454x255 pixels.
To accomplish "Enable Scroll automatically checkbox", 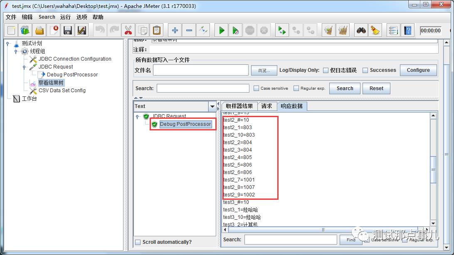I will click(138, 242).
